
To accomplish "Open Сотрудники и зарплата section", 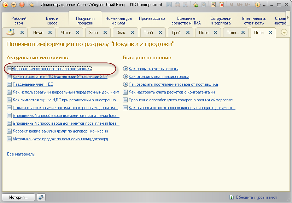I will (x=221, y=21).
